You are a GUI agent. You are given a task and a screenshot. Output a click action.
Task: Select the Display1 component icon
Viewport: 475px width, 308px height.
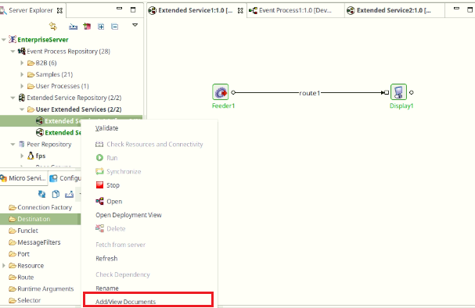(x=398, y=92)
